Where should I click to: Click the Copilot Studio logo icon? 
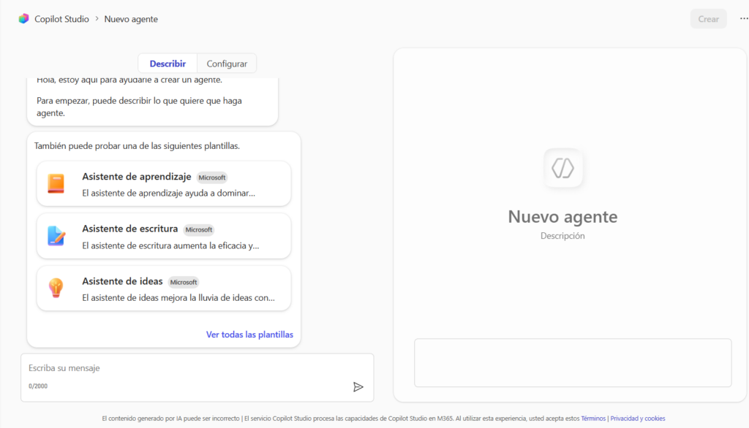pyautogui.click(x=24, y=18)
